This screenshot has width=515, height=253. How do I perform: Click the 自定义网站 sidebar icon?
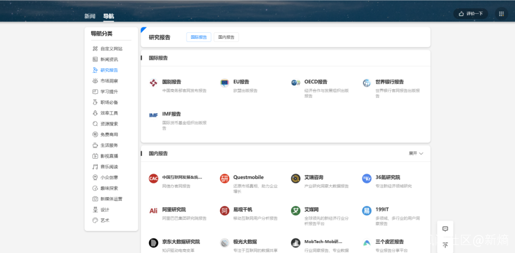tap(95, 49)
